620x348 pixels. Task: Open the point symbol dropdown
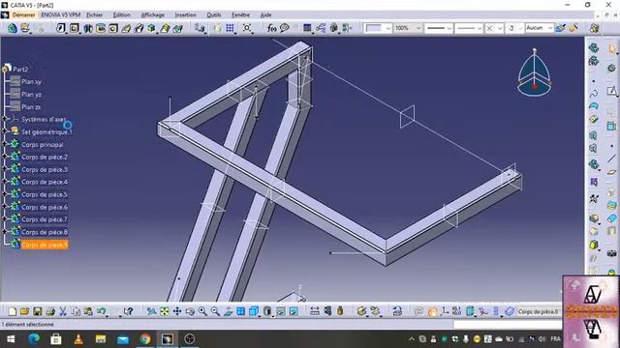click(500, 28)
